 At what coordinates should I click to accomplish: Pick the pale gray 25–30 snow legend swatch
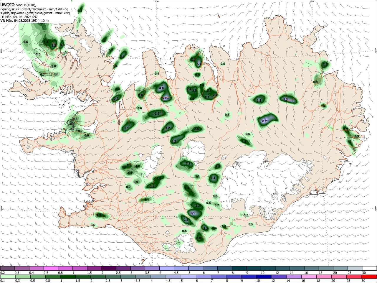click(x=355, y=269)
